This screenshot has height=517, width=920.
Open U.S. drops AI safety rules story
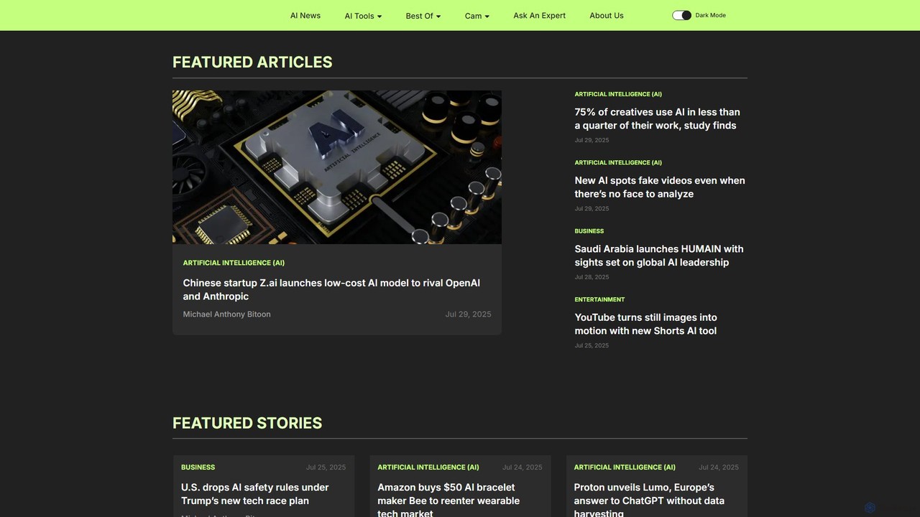coord(254,494)
